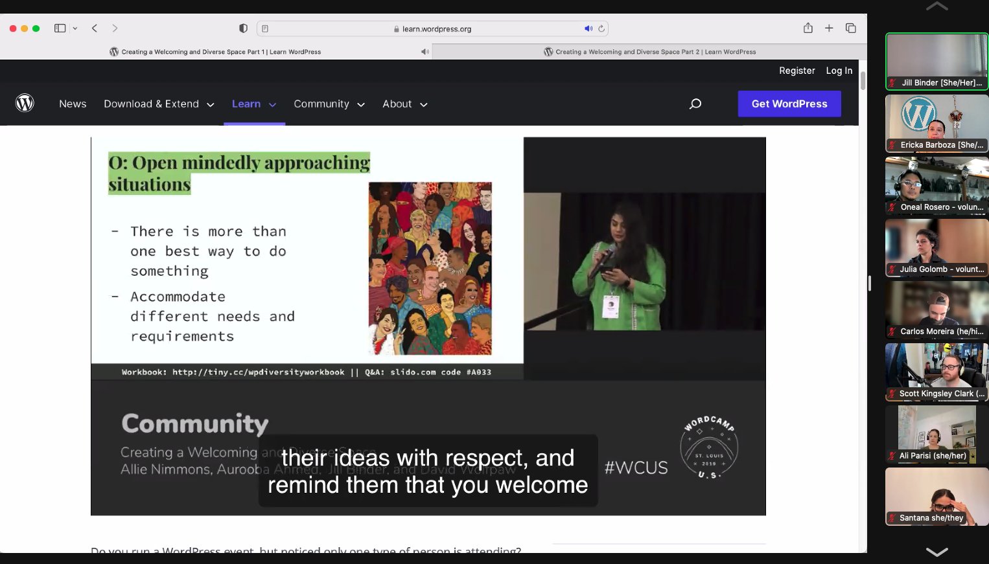Image resolution: width=989 pixels, height=564 pixels.
Task: Click the privacy shield icon in Safari
Action: pos(243,28)
